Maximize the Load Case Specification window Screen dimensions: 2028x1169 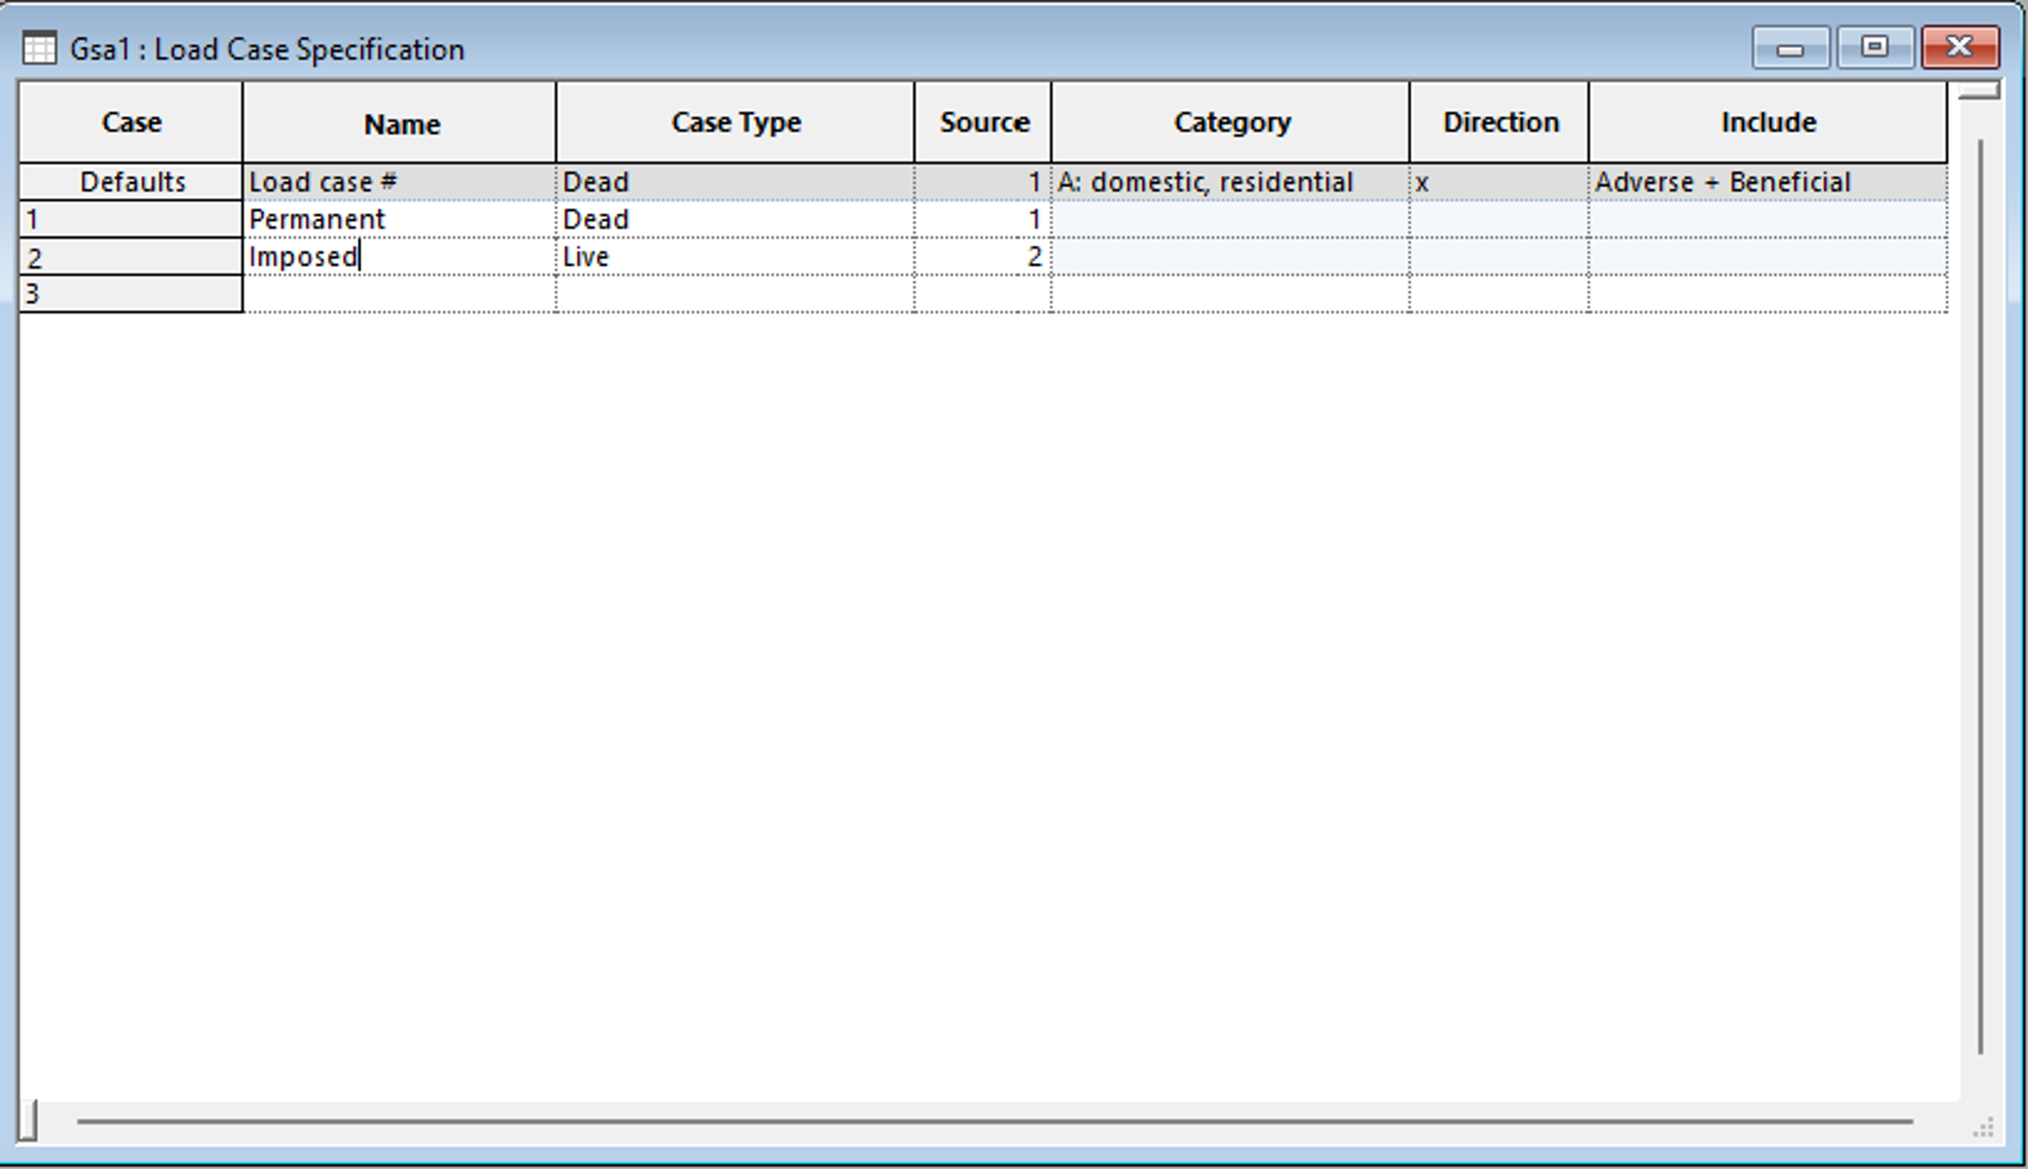1875,47
